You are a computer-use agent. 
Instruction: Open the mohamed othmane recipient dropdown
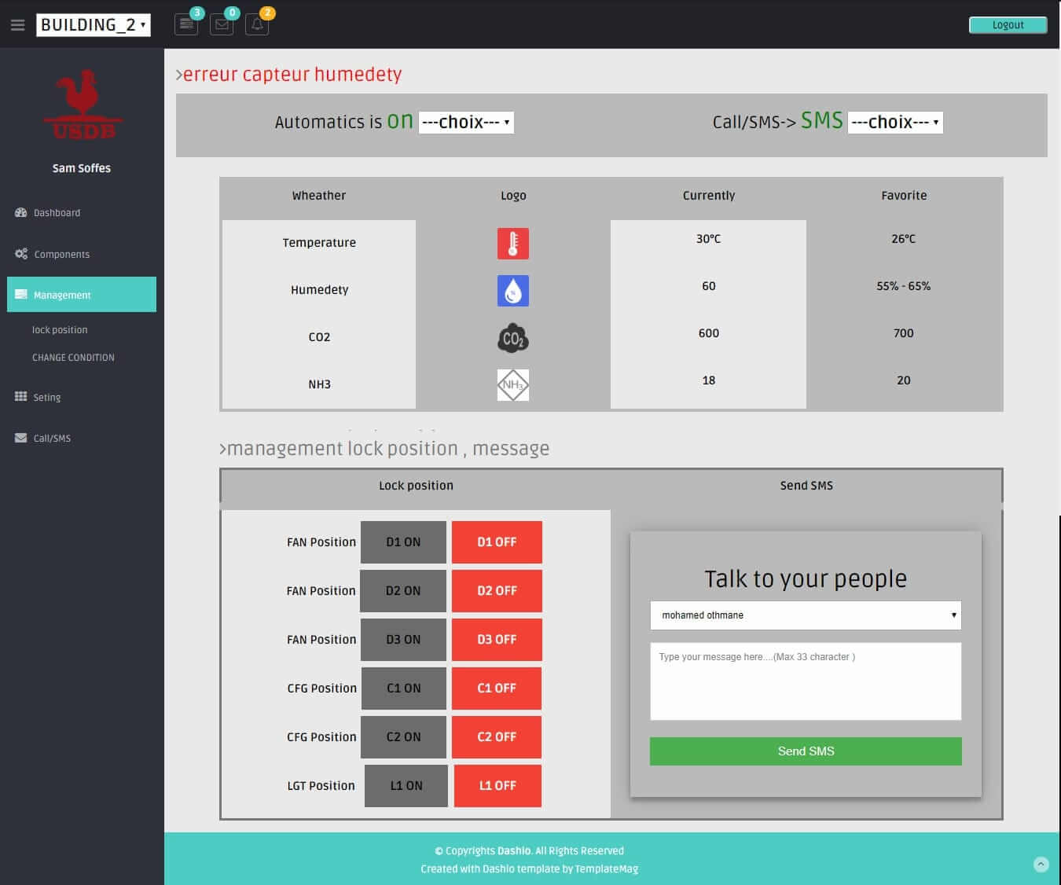point(806,615)
